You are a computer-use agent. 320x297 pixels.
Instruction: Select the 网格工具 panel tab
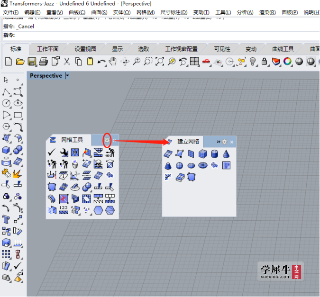coord(69,140)
